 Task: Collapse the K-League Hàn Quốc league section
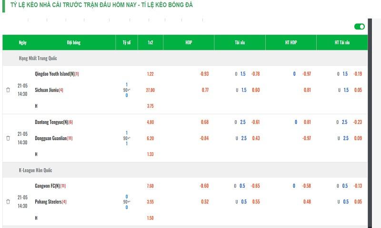pos(37,170)
